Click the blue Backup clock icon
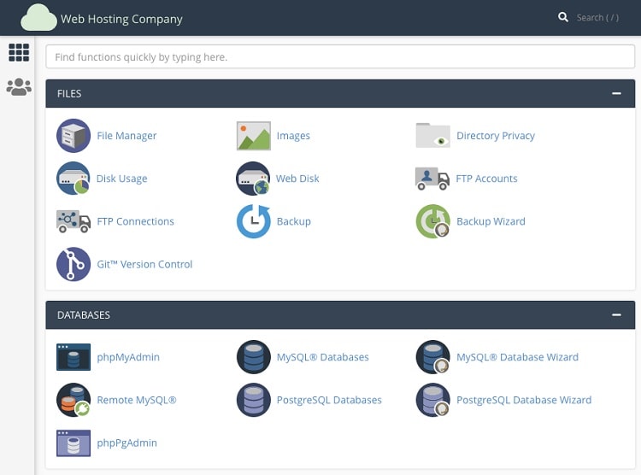Image resolution: width=641 pixels, height=475 pixels. tap(254, 221)
